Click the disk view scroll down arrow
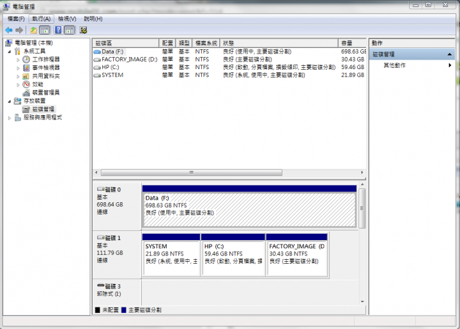460x329 pixels. (362, 301)
